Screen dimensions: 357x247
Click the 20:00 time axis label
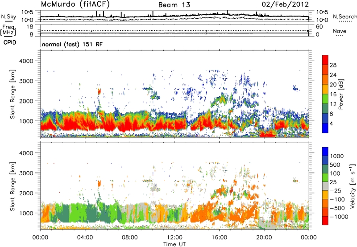(264, 238)
